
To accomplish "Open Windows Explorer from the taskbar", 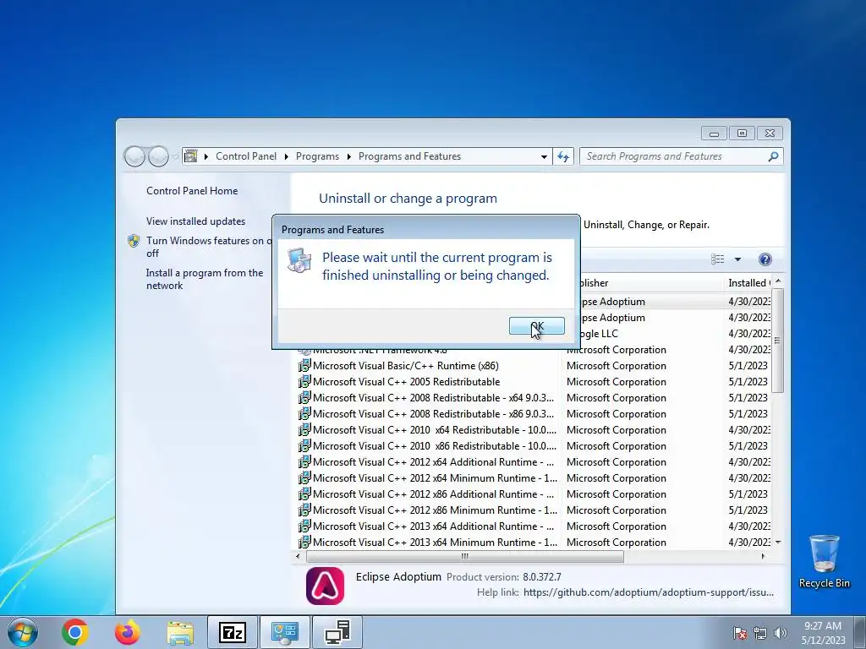I will click(x=180, y=632).
